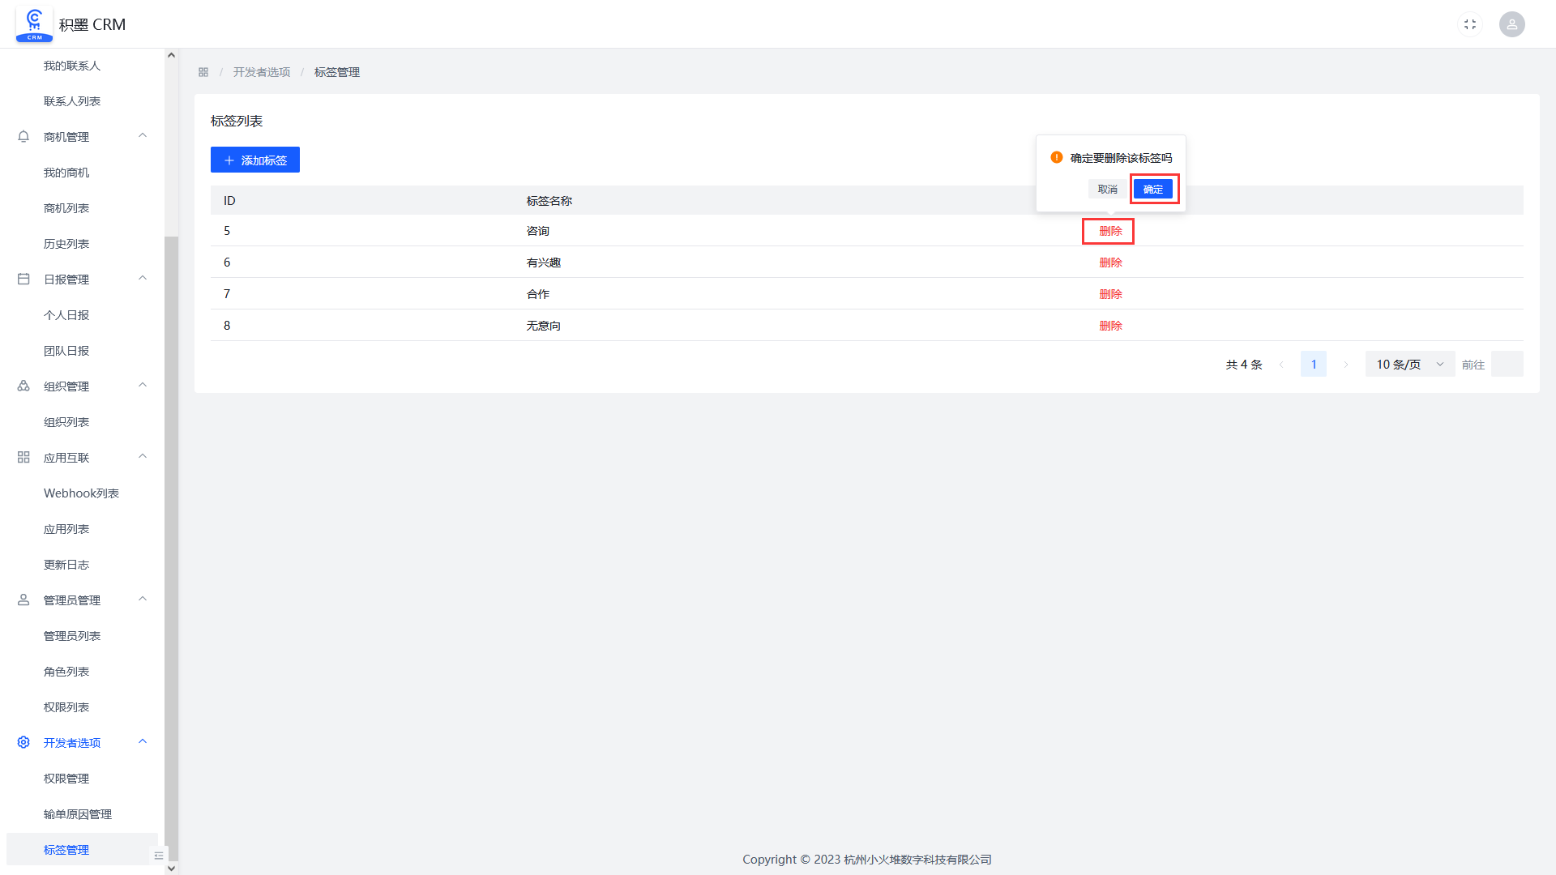Open 商机列表 menu item

66,208
